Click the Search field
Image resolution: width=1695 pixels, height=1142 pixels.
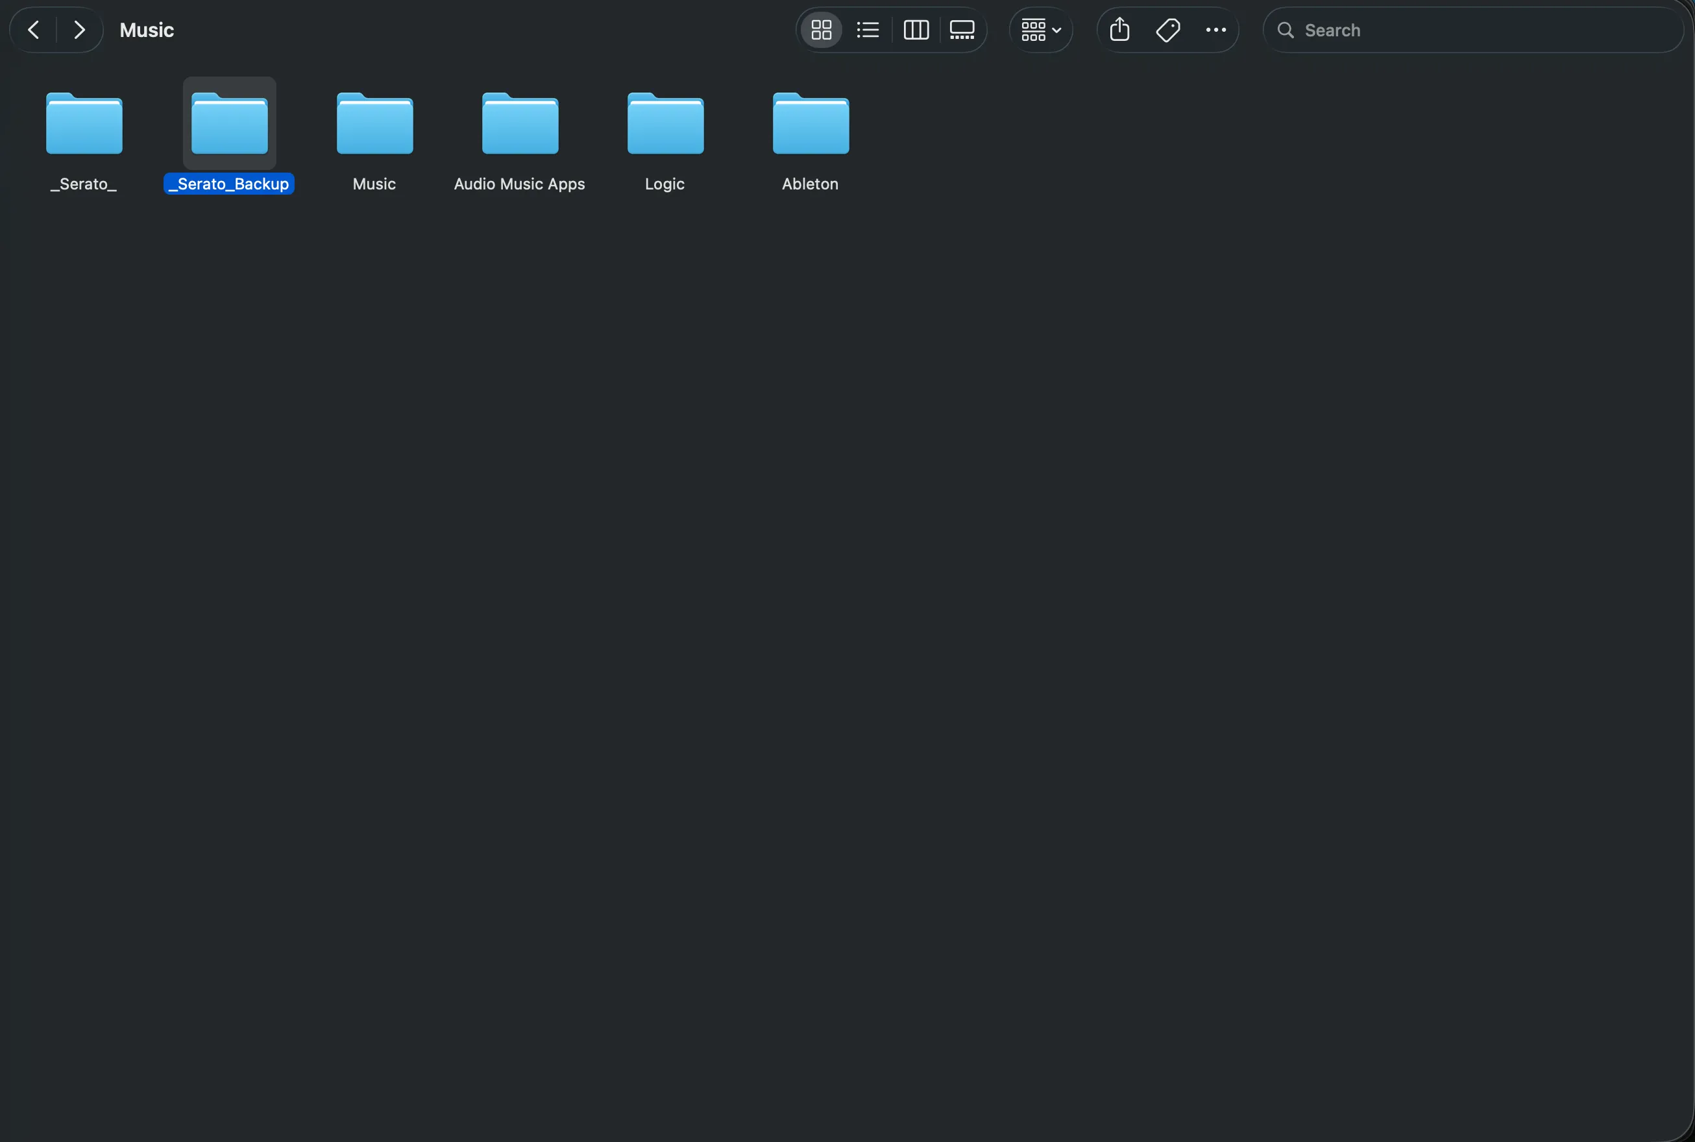[x=1473, y=30]
